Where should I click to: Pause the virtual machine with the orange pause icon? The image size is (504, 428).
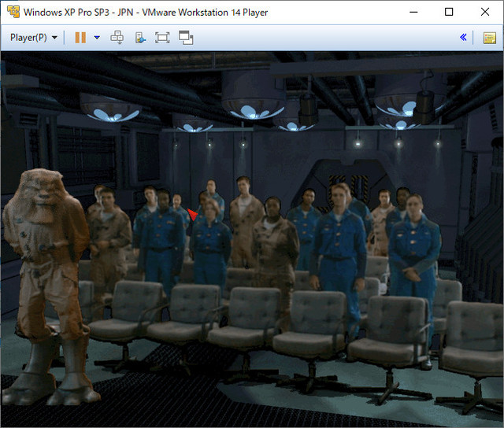[80, 38]
